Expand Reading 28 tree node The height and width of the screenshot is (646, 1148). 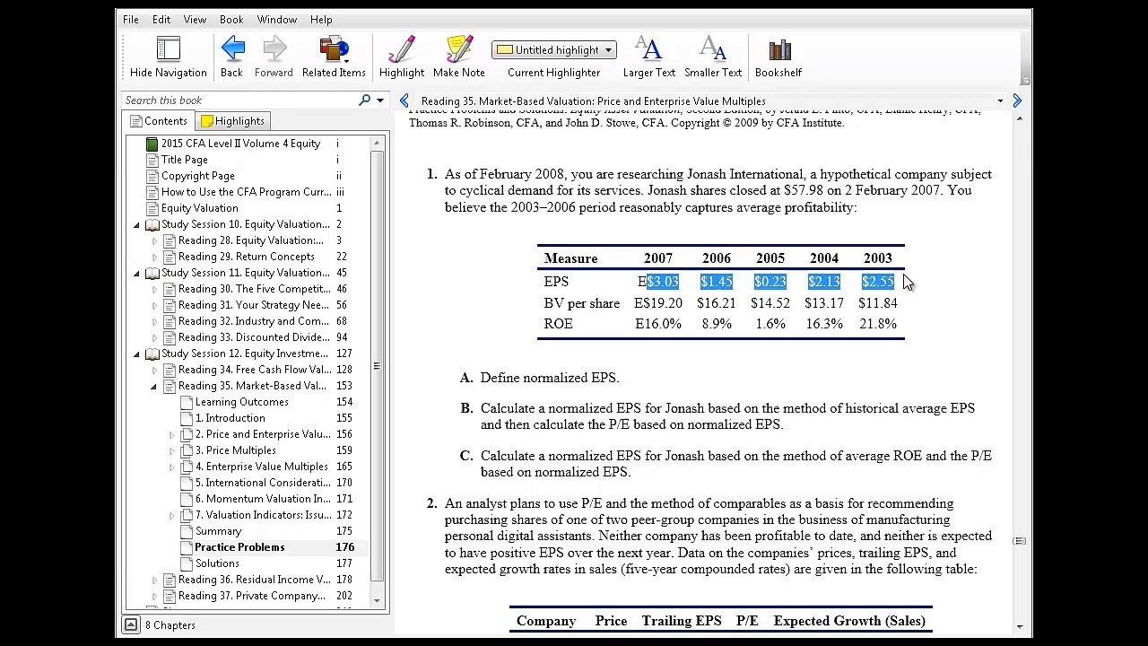pos(153,240)
